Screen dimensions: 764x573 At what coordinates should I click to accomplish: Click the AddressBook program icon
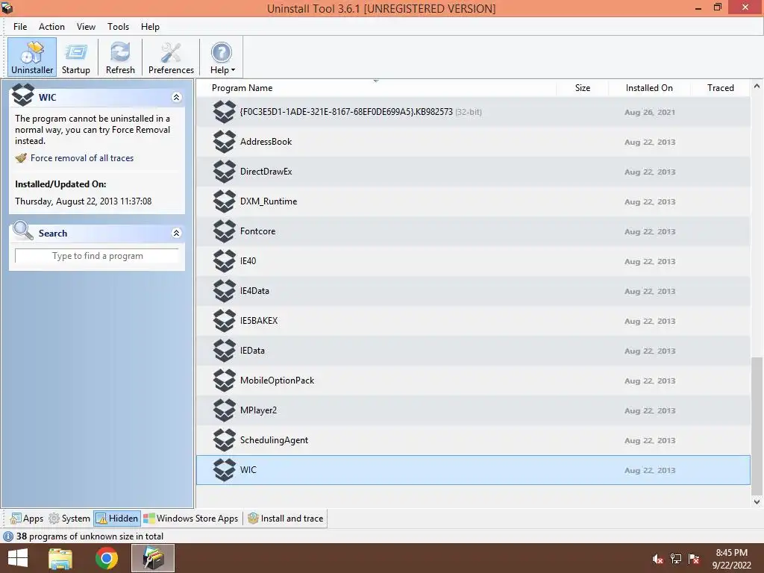tap(225, 142)
